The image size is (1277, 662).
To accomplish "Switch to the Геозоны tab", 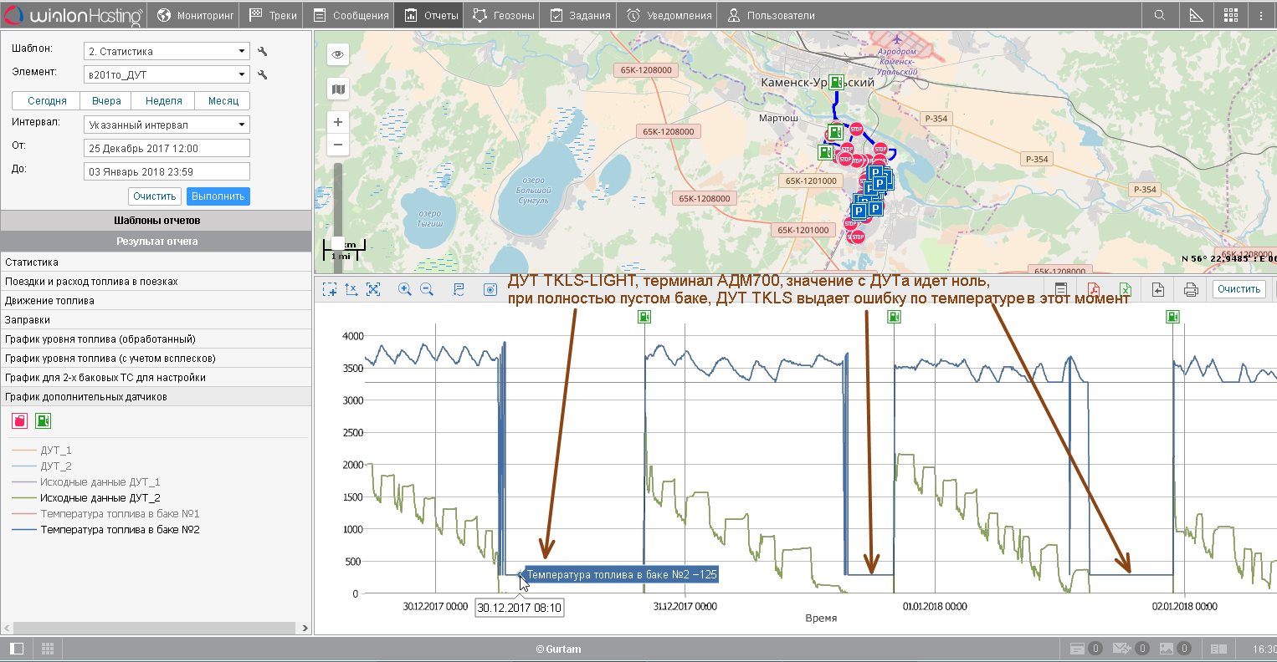I will pyautogui.click(x=503, y=15).
